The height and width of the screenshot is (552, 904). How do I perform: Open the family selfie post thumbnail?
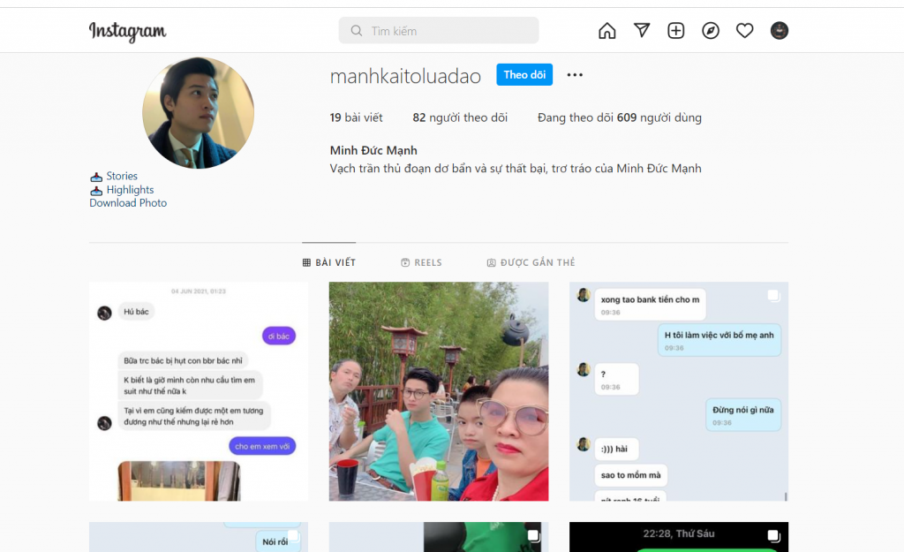[x=439, y=391]
